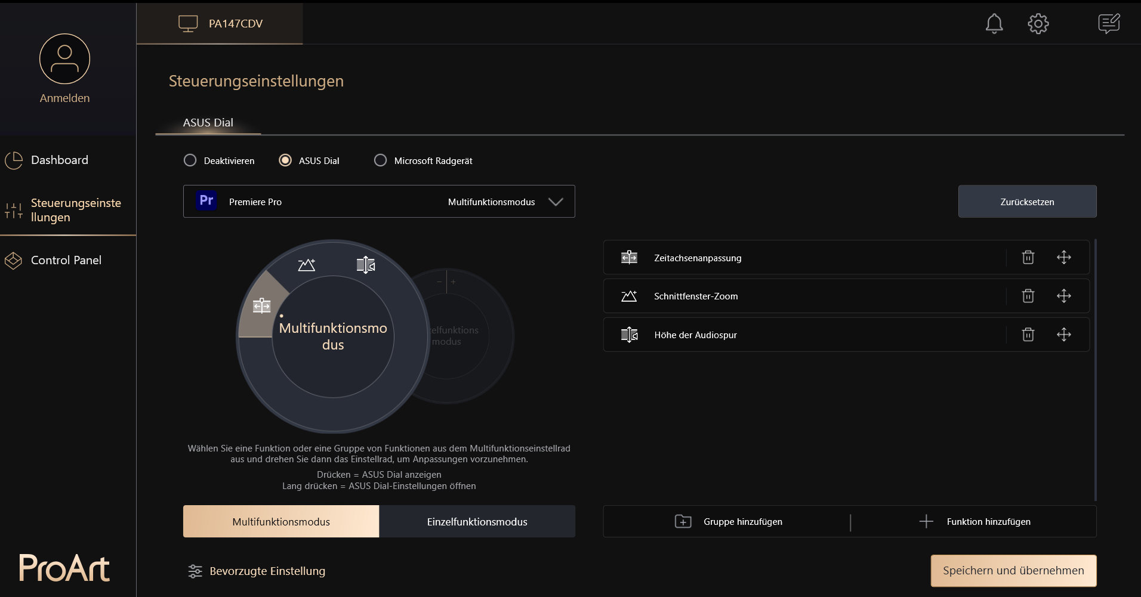Delete the Schnittfenster-Zoom function
Image resolution: width=1141 pixels, height=597 pixels.
pyautogui.click(x=1028, y=296)
